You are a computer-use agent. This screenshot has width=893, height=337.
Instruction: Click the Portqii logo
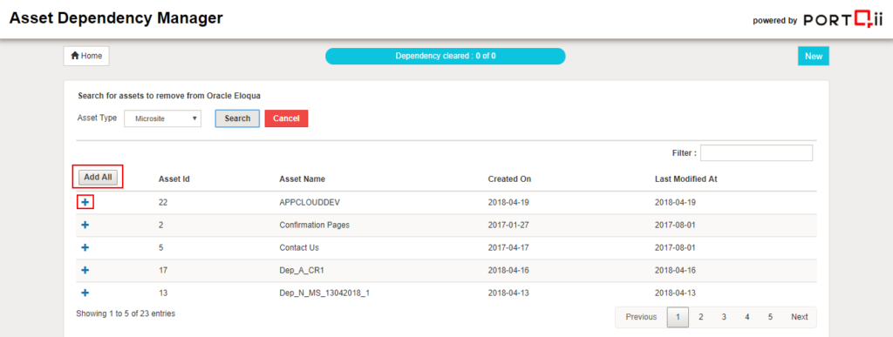tap(843, 20)
